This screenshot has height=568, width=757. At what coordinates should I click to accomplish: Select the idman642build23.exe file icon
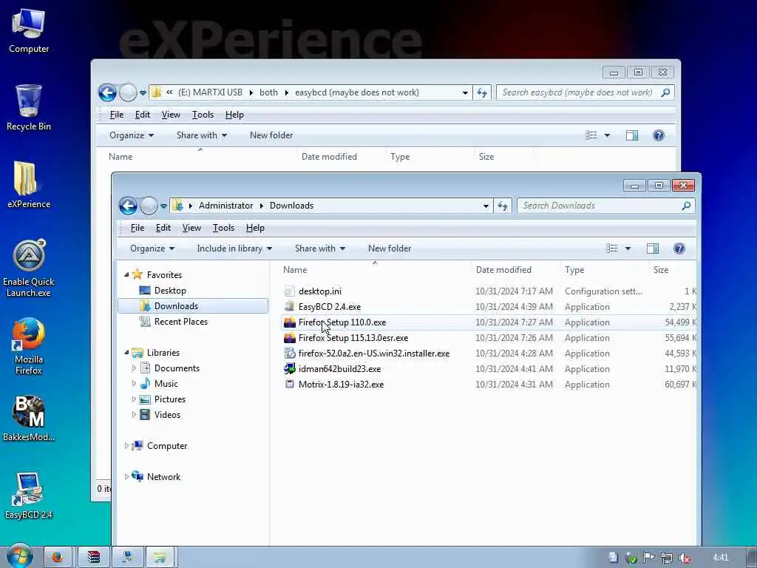289,368
